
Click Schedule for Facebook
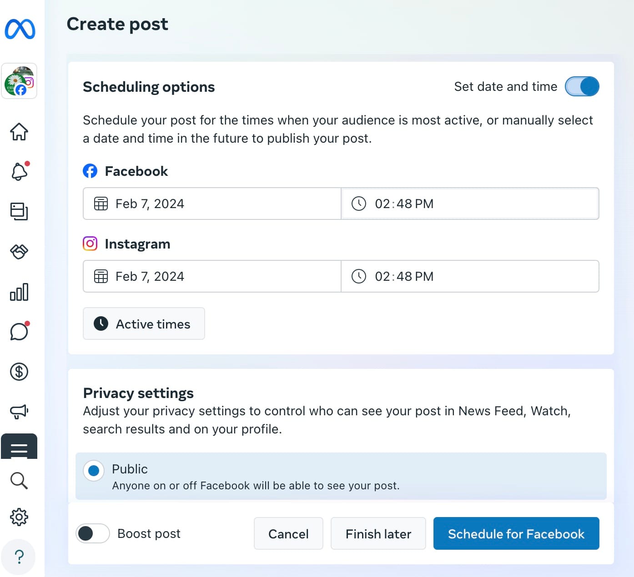pyautogui.click(x=516, y=533)
